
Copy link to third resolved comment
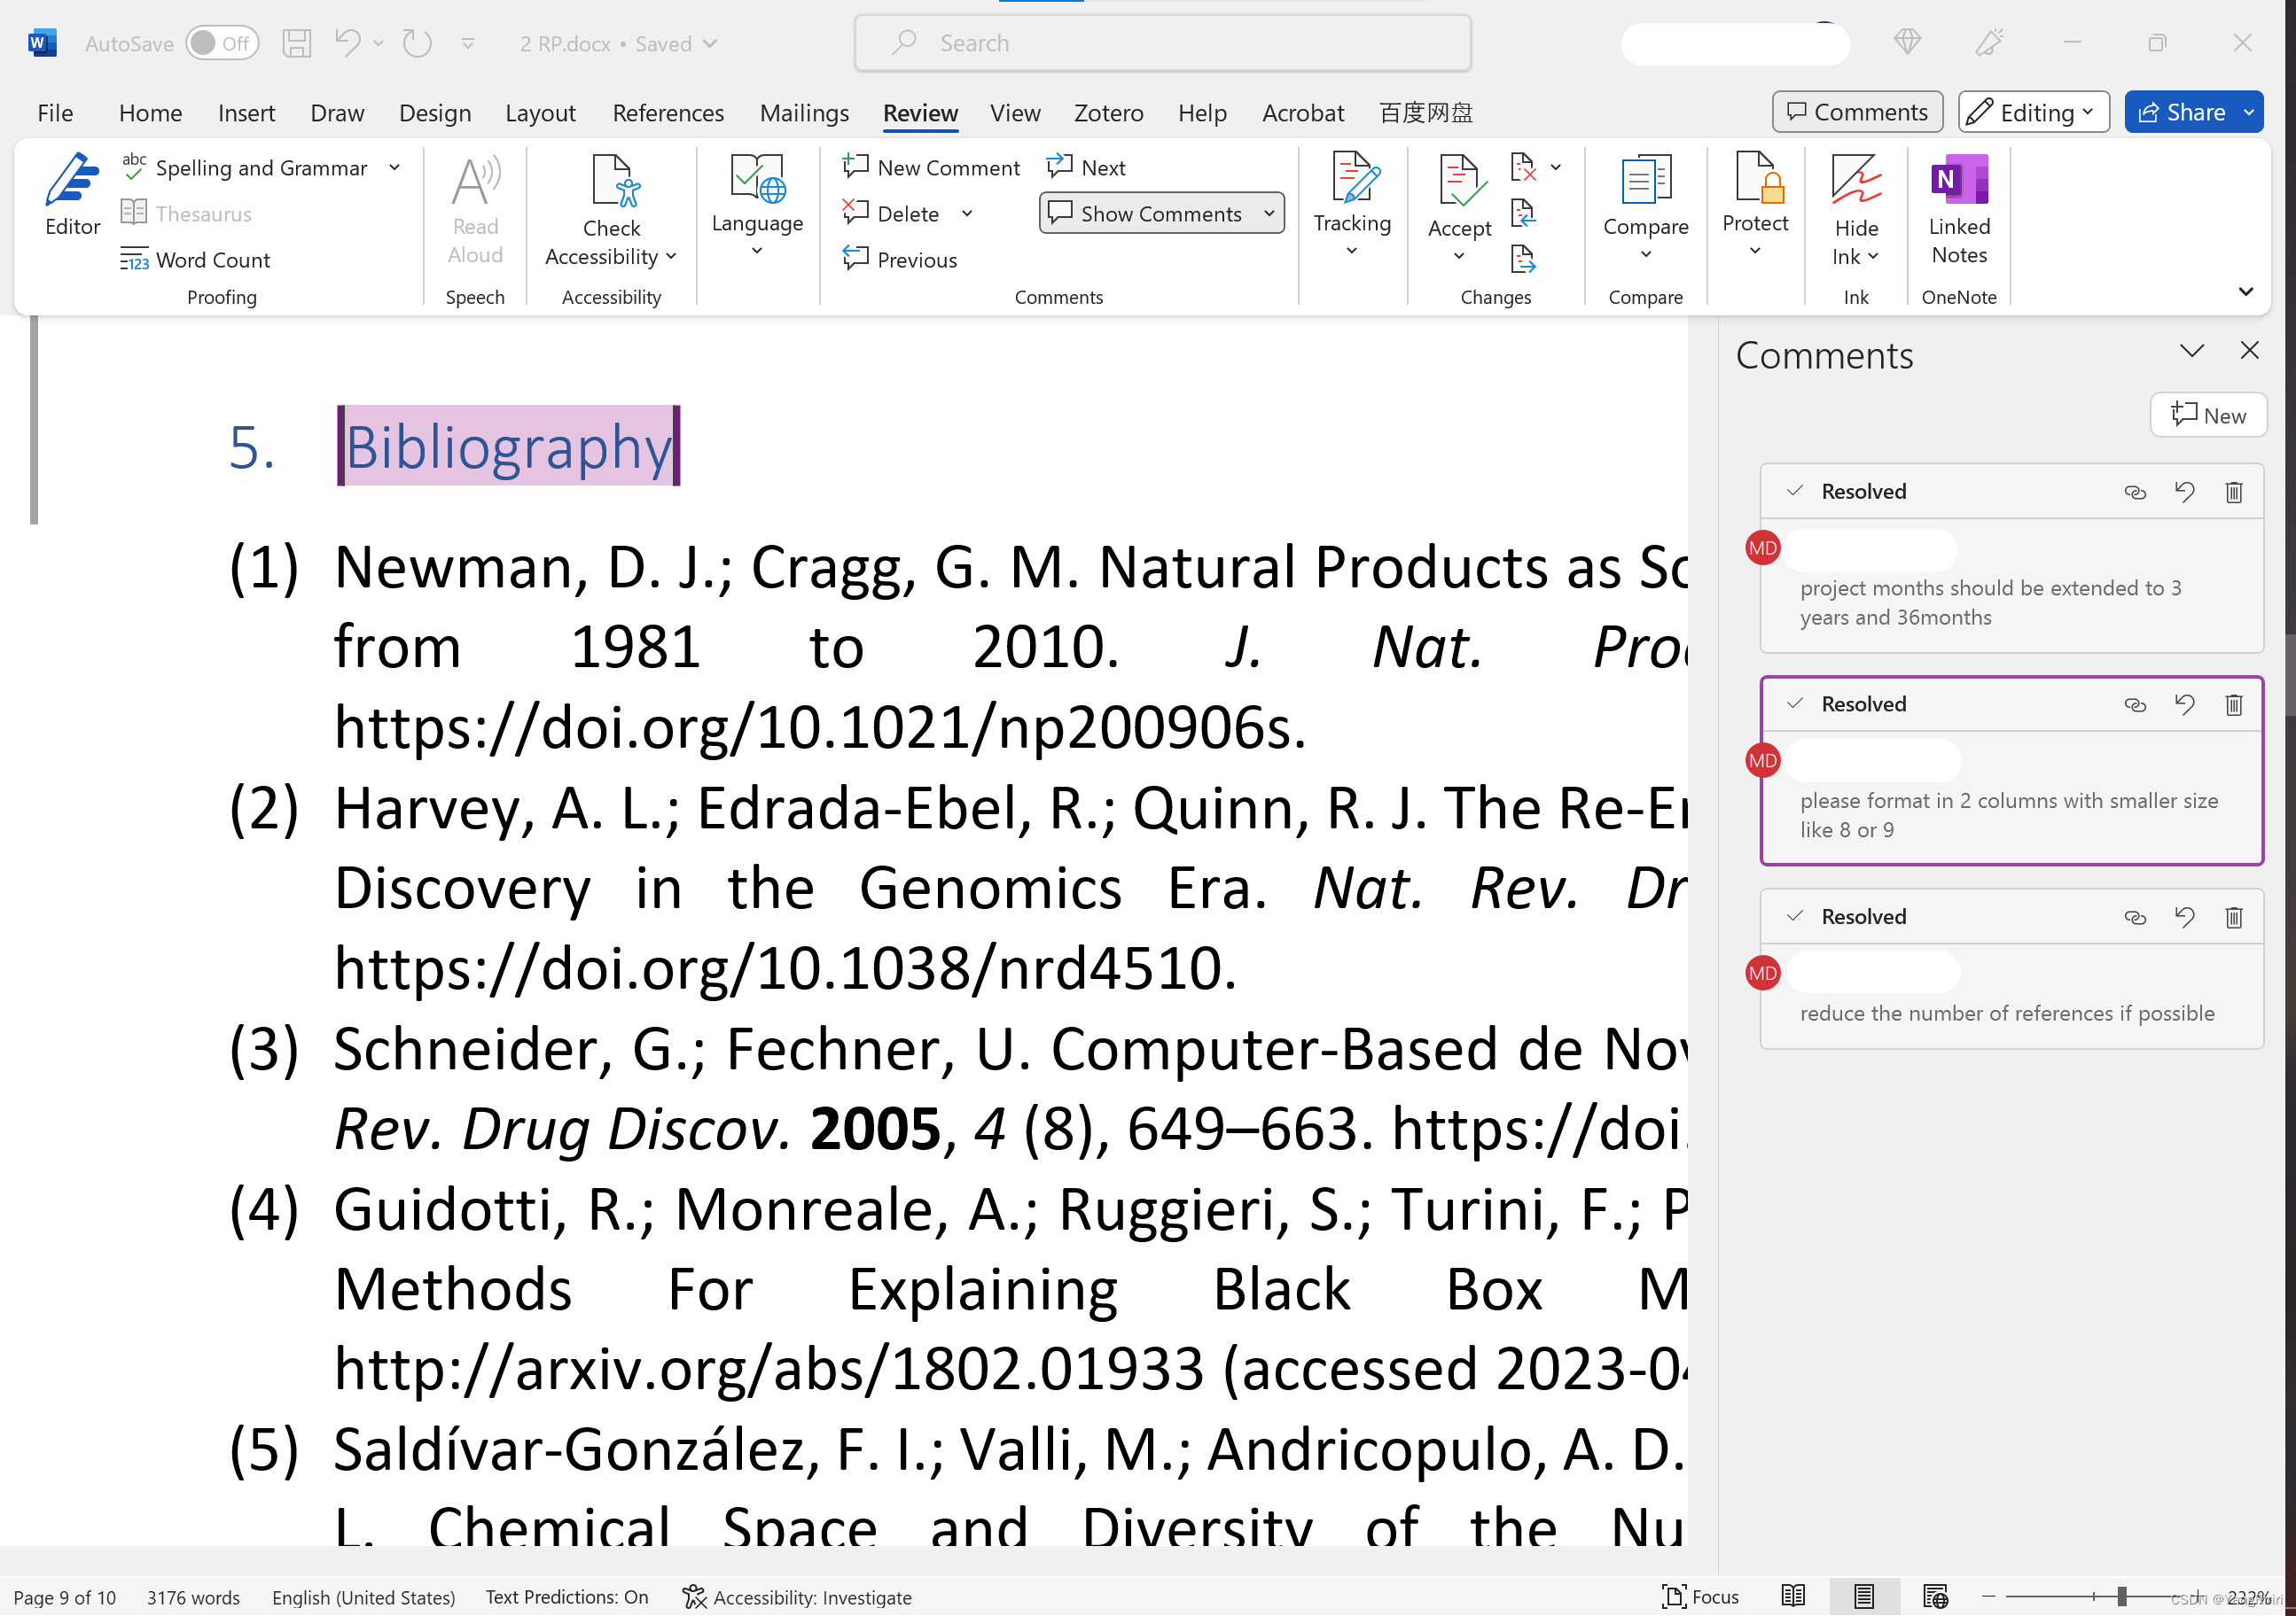click(2134, 918)
